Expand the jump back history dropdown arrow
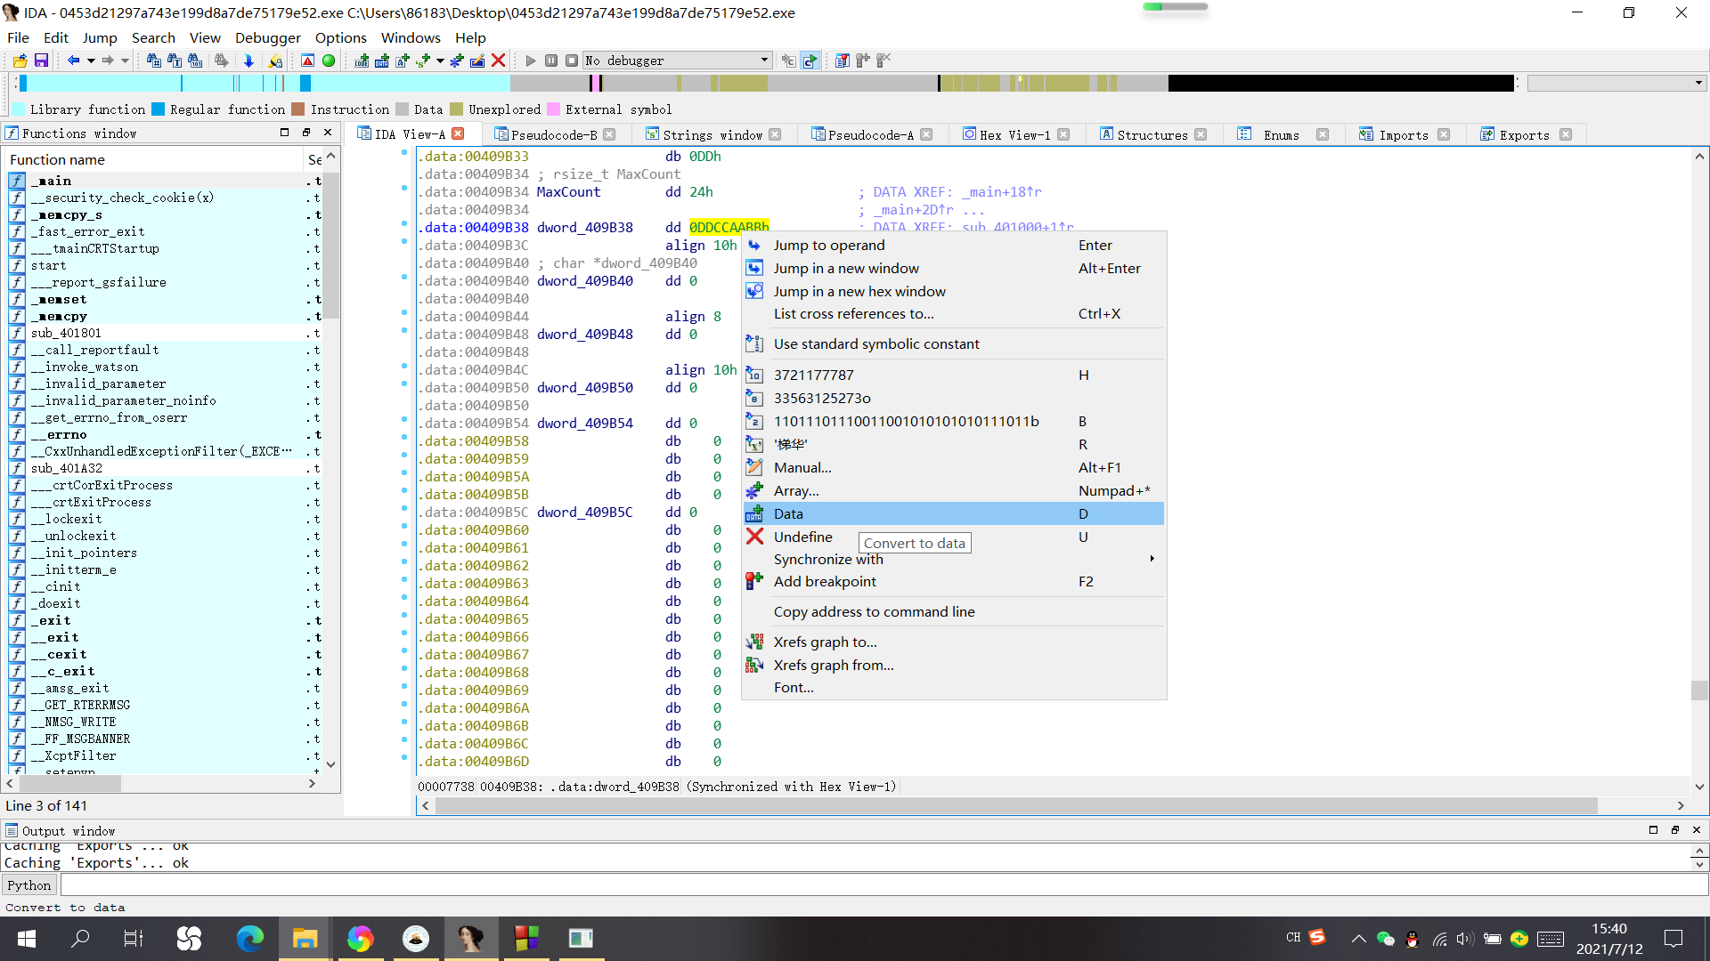This screenshot has height=961, width=1710. point(90,61)
